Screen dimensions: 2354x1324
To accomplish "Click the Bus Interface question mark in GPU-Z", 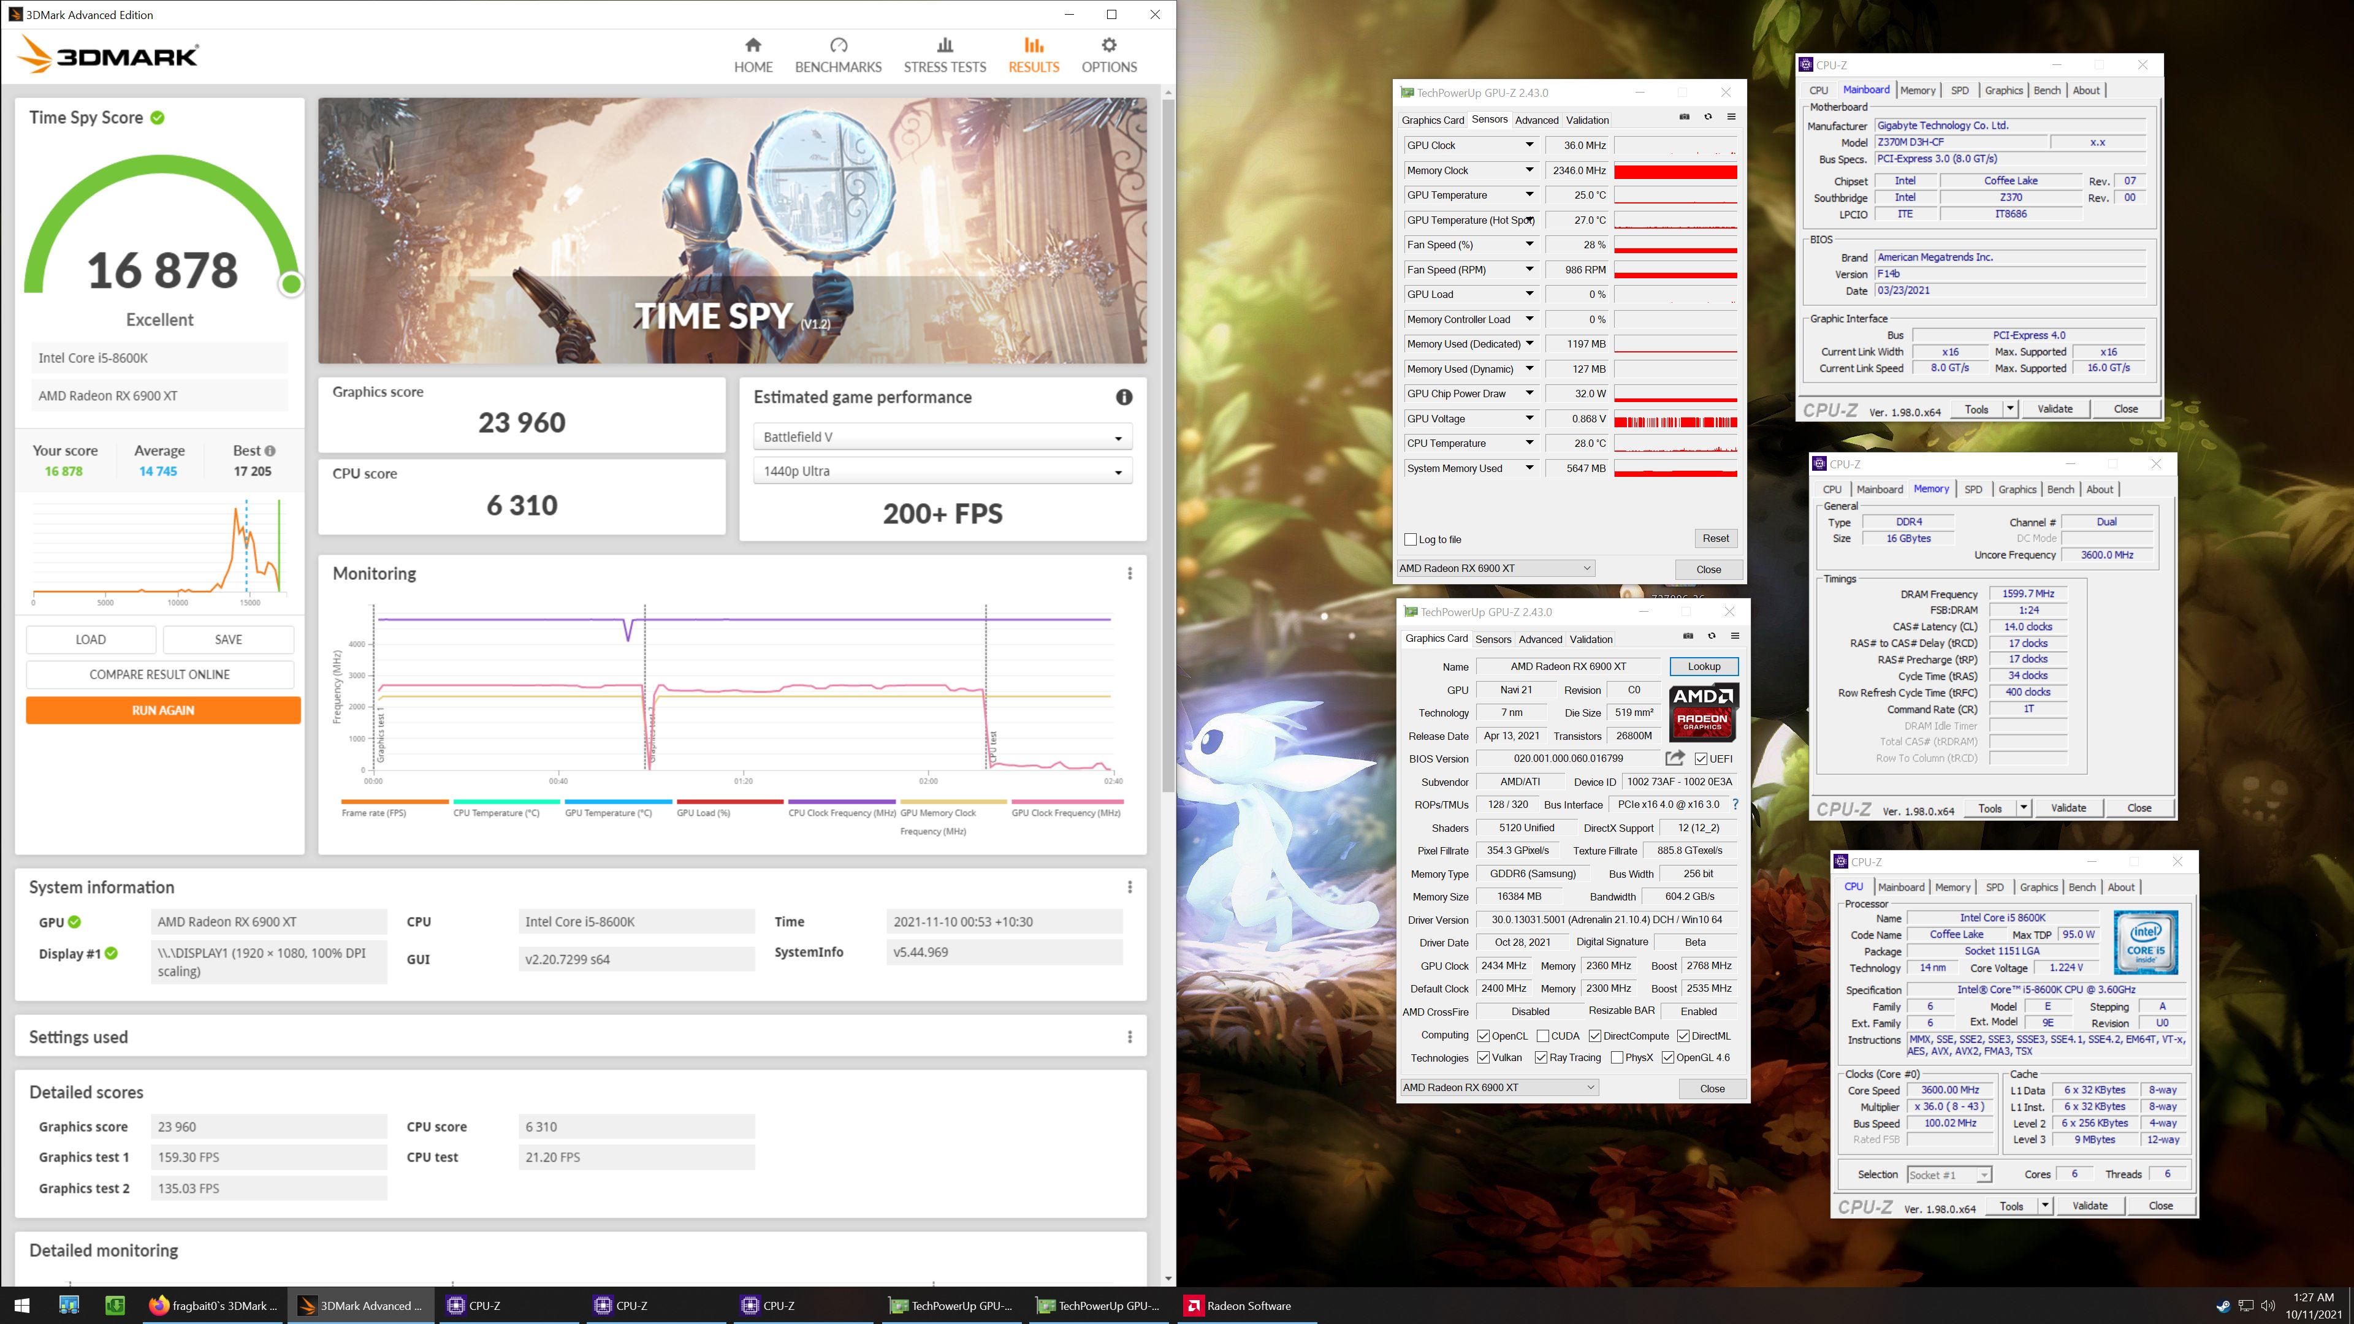I will (1735, 804).
